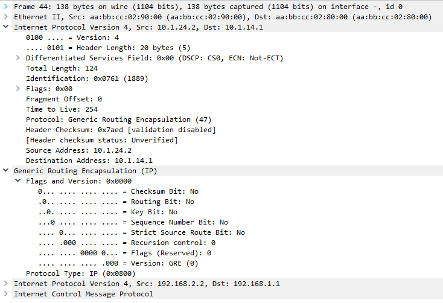Viewport: 443px width, 303px height.
Task: Collapse the outer IPv4 section (Src 10.1.24.2)
Action: (x=6, y=27)
